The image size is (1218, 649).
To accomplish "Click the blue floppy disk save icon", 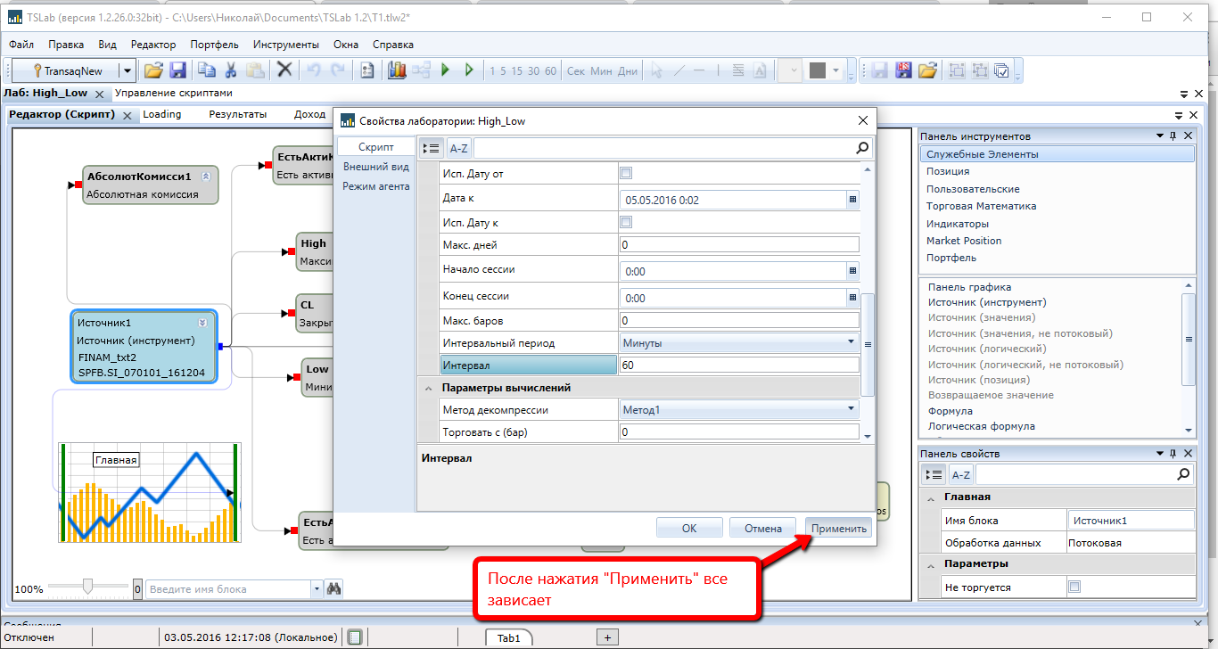I will (x=177, y=70).
